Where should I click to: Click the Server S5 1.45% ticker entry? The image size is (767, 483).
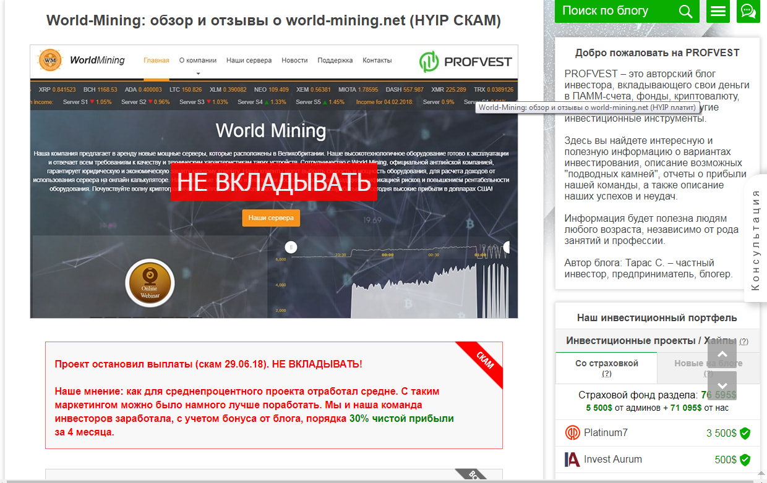(x=320, y=102)
